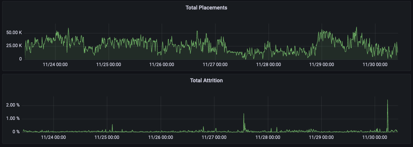Image resolution: width=413 pixels, height=147 pixels.
Task: Click the 0 label on Placements axis
Action: (x=20, y=59)
